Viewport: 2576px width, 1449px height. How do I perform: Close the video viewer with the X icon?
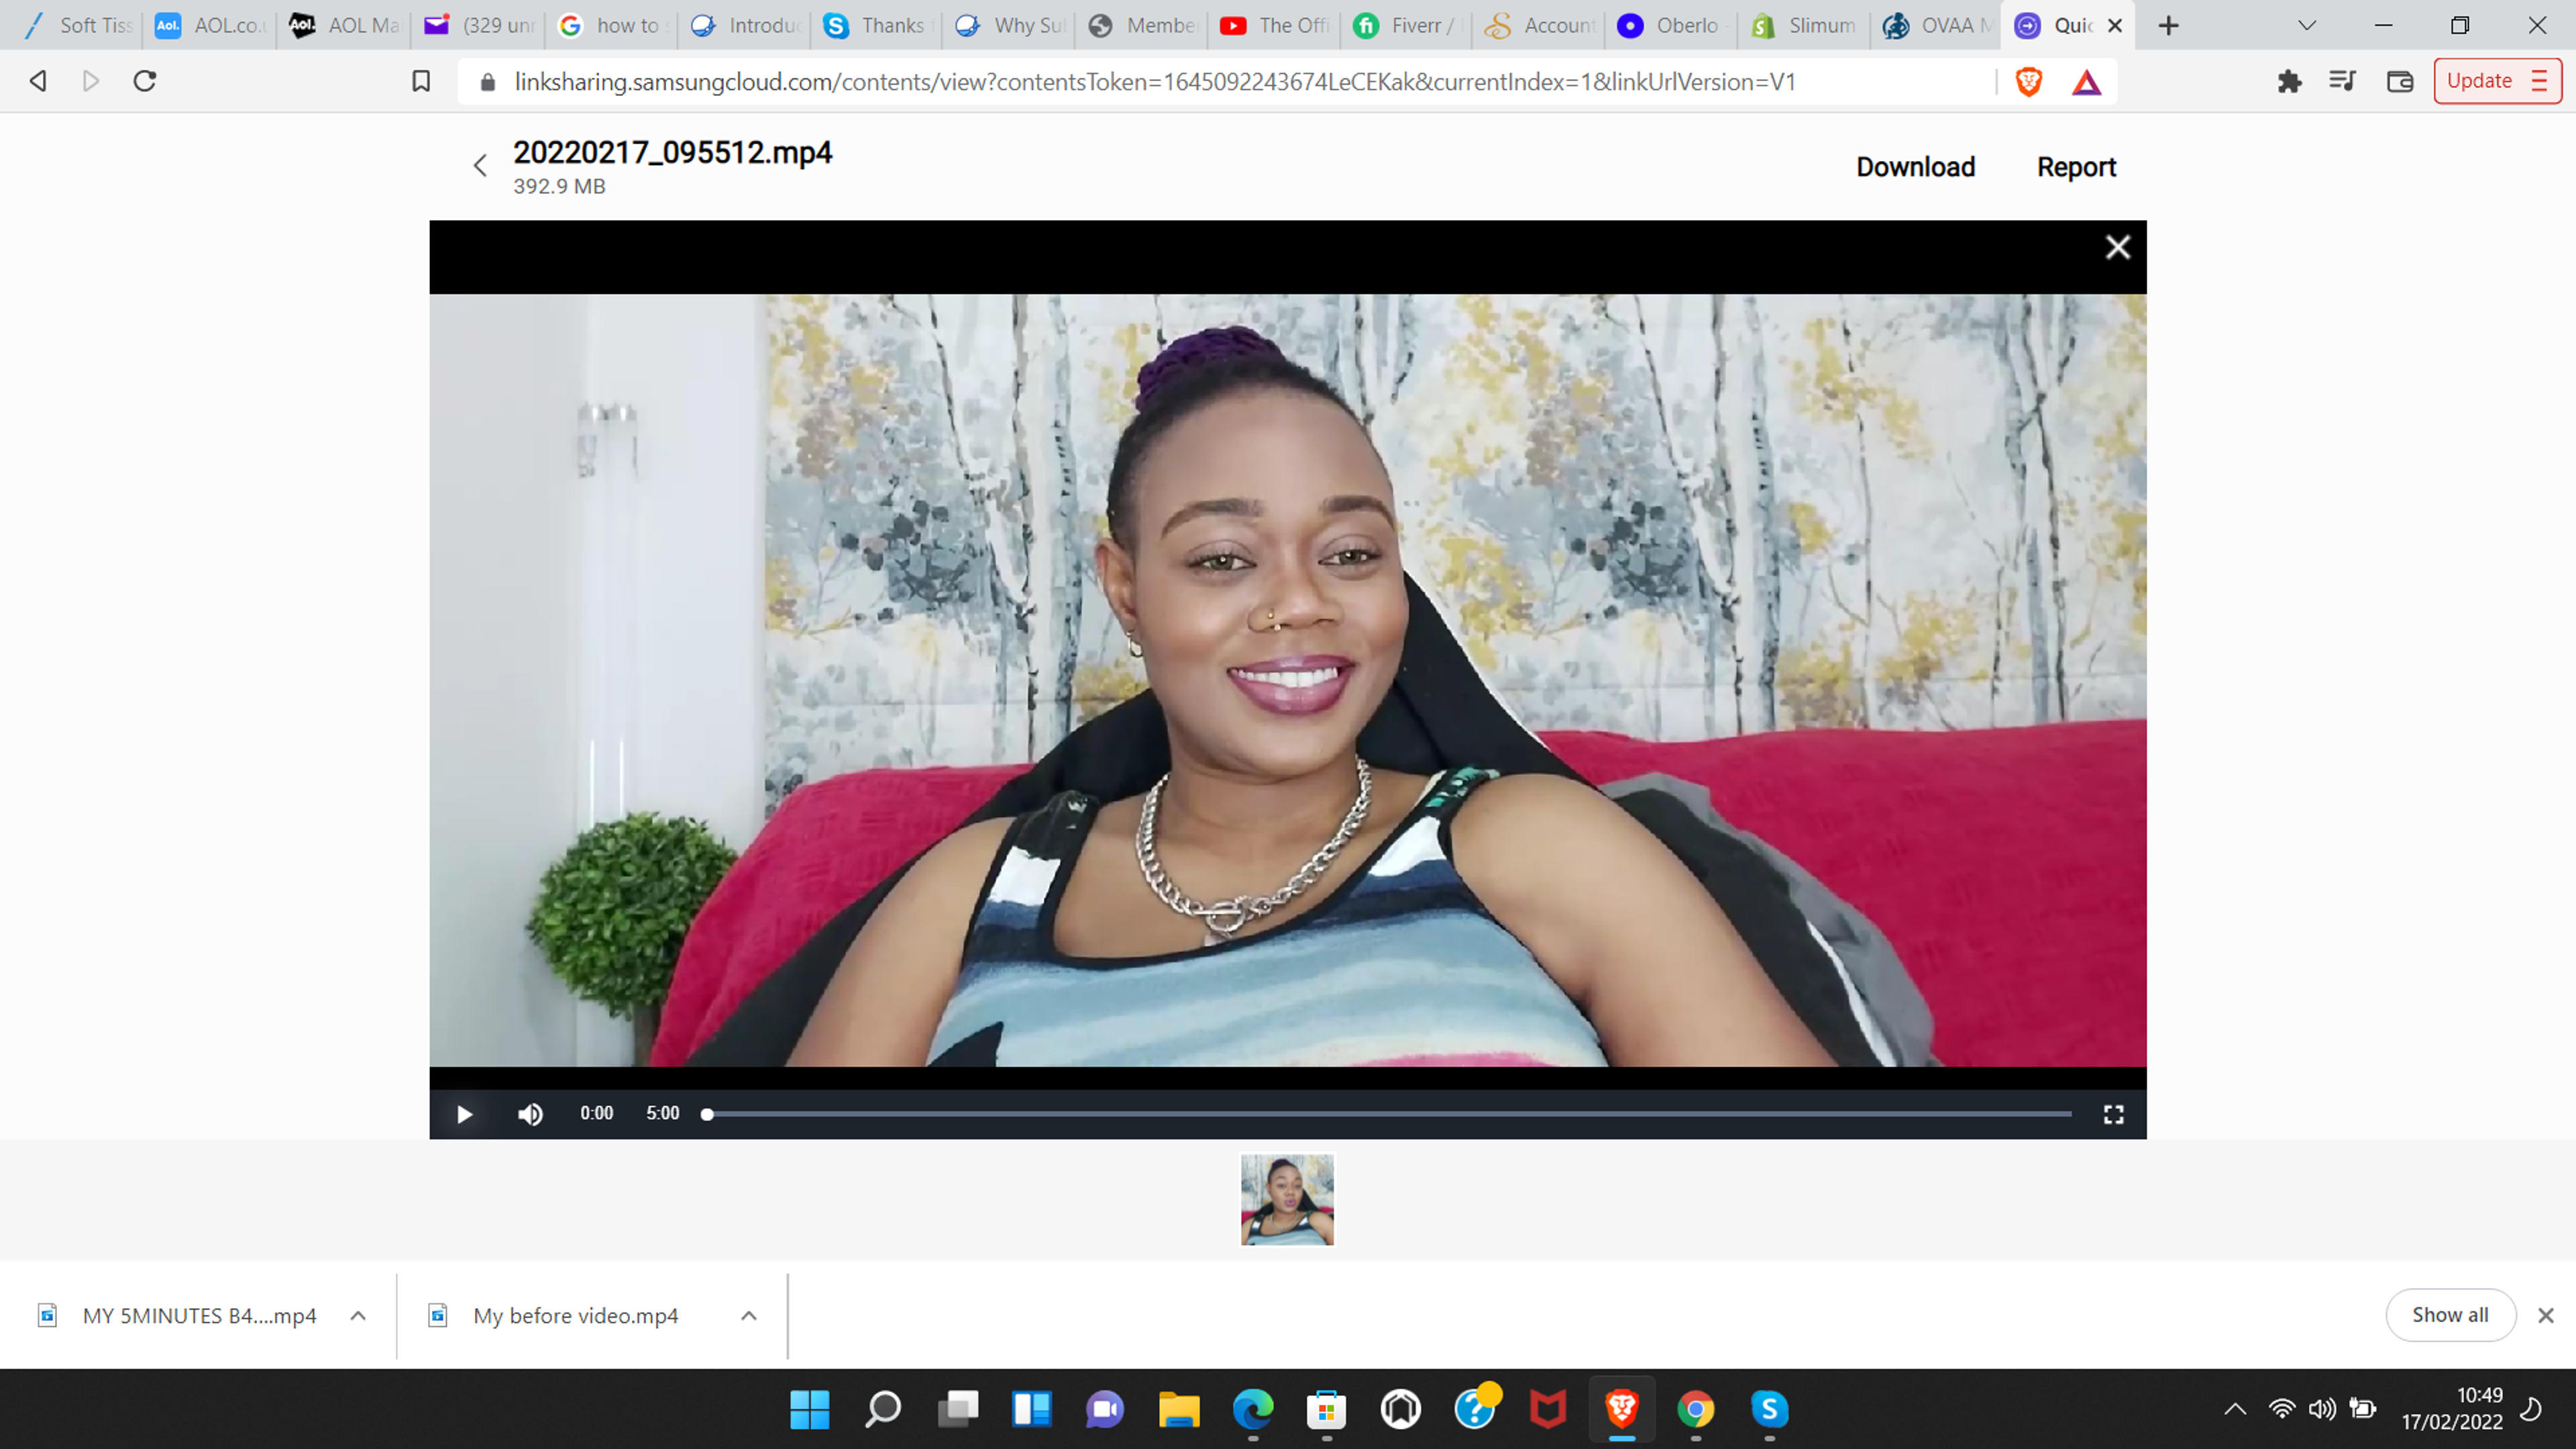(x=2117, y=247)
